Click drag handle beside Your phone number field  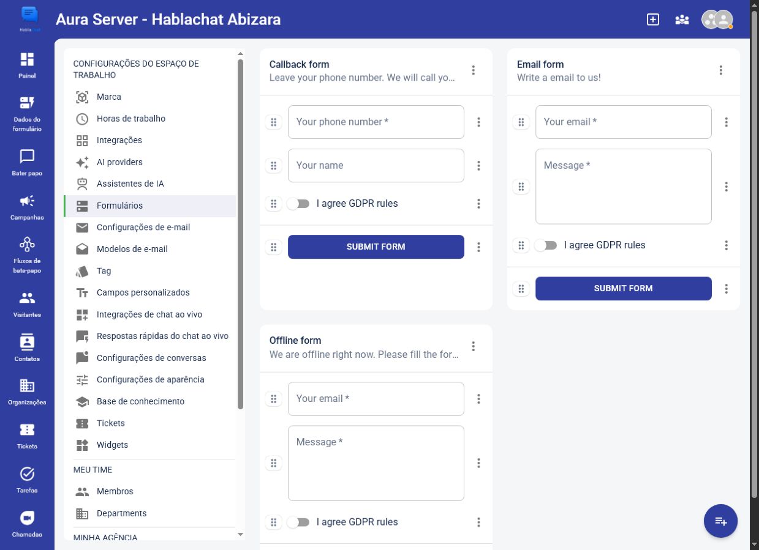[274, 122]
